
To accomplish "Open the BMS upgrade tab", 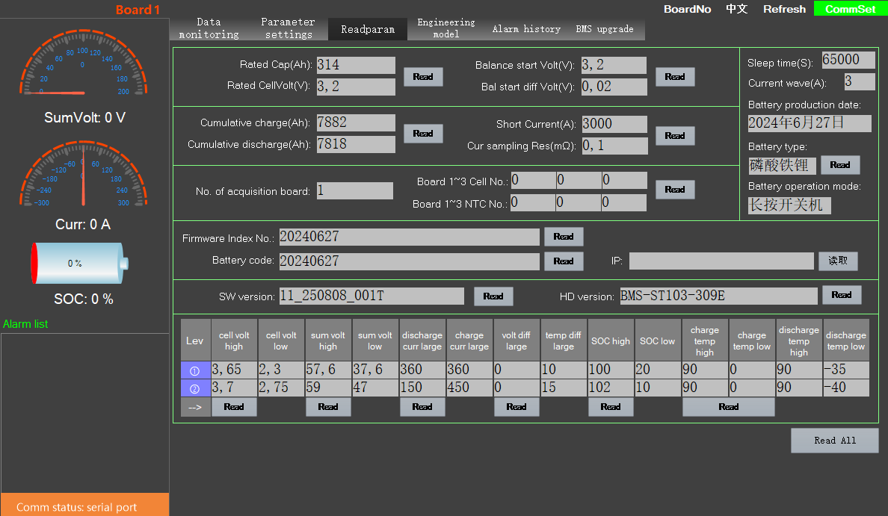I will point(605,29).
